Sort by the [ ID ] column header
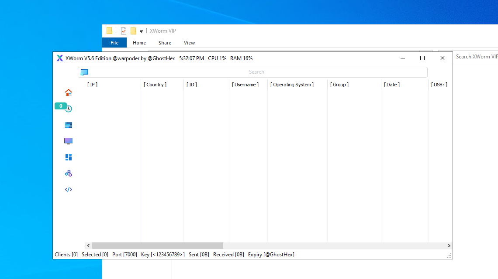 coord(192,85)
